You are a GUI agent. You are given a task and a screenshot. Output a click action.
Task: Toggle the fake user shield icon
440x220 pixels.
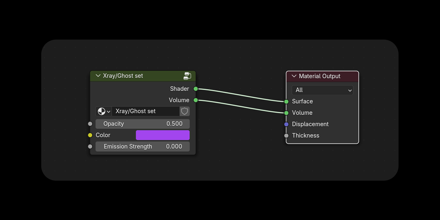[x=185, y=111]
